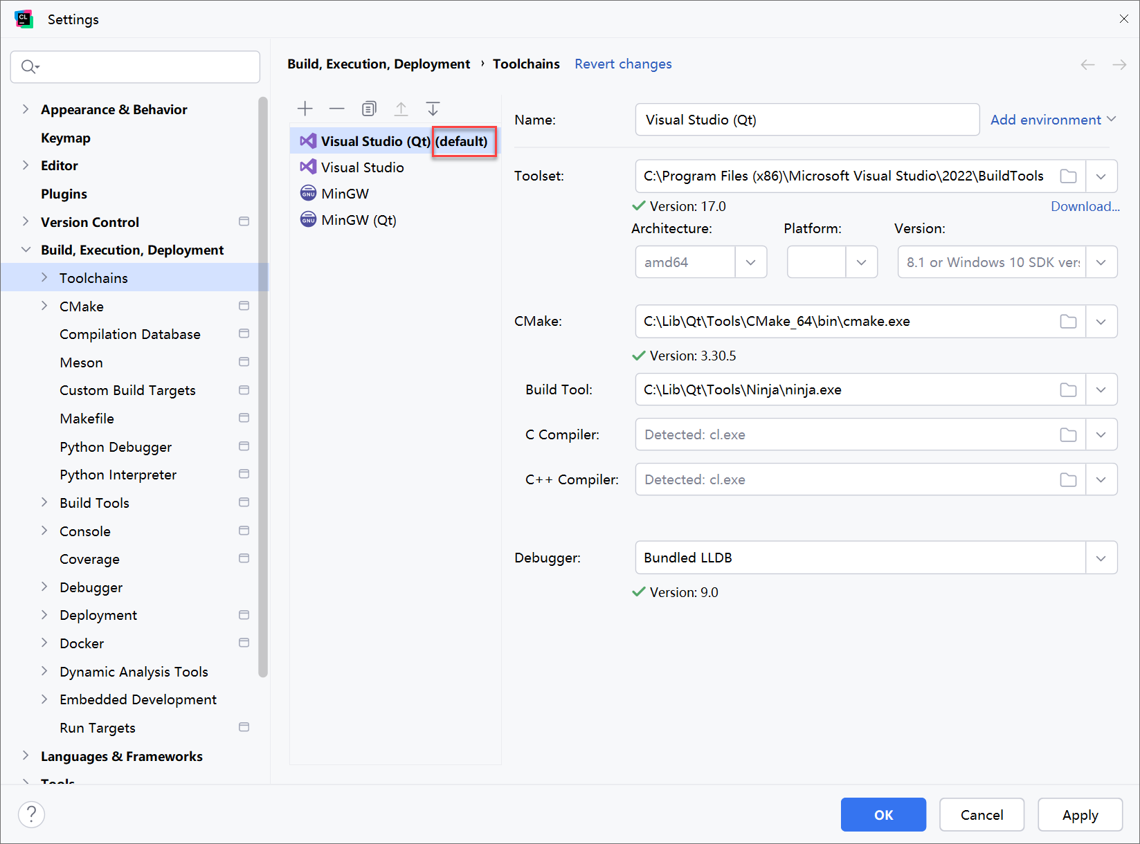Open Add environment dropdown
This screenshot has height=844, width=1140.
click(x=1053, y=120)
